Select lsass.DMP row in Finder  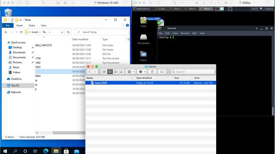pyautogui.click(x=151, y=83)
